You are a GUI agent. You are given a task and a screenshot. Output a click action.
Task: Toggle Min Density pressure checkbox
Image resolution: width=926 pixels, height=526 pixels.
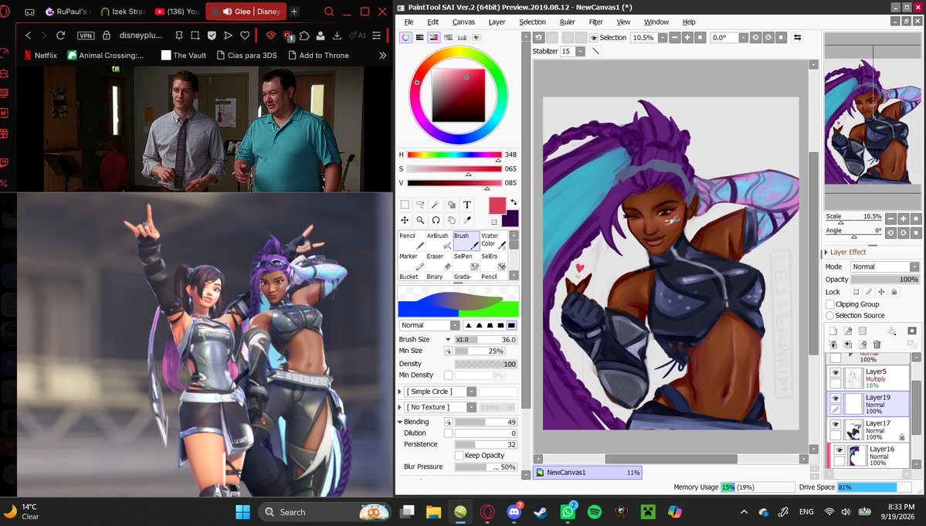[x=448, y=375]
